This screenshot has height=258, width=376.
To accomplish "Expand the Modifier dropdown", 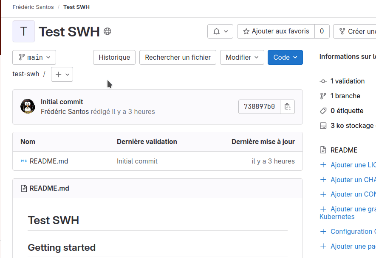I will [242, 57].
